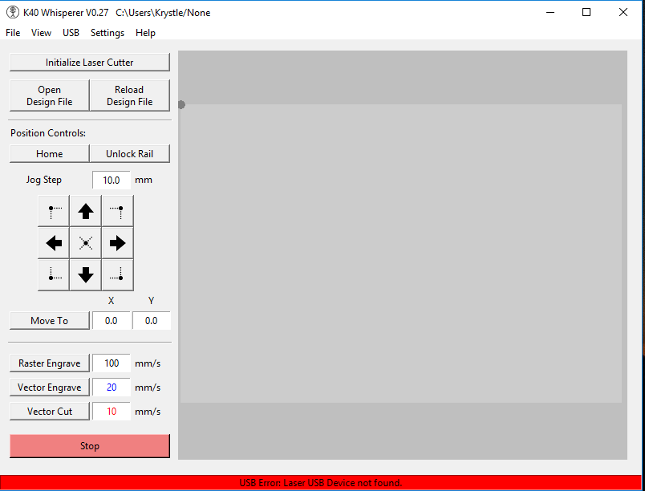Click the Jog Step value field
645x491 pixels.
(112, 181)
